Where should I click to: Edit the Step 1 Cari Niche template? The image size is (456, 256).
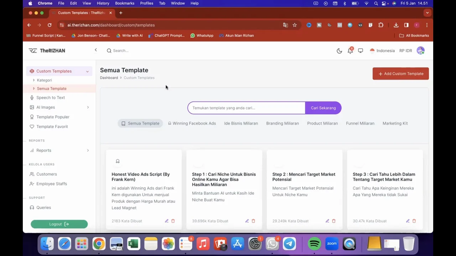247,221
